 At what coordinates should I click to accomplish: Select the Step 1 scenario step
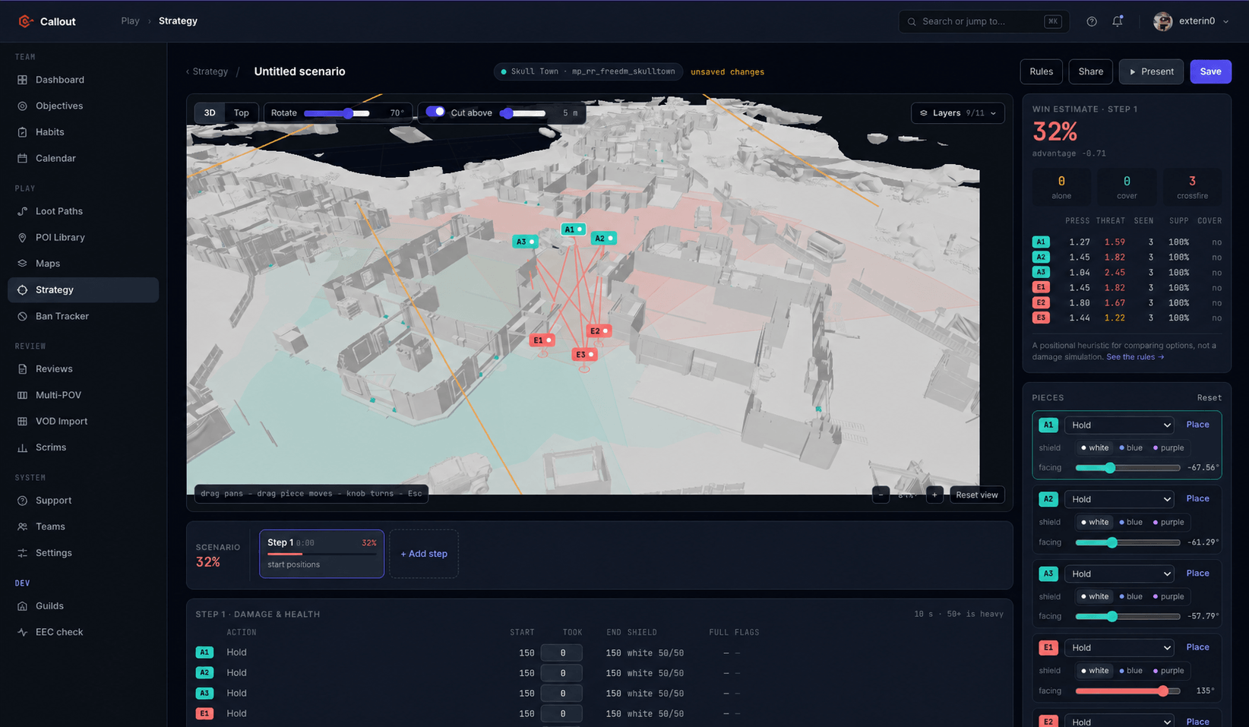(321, 554)
